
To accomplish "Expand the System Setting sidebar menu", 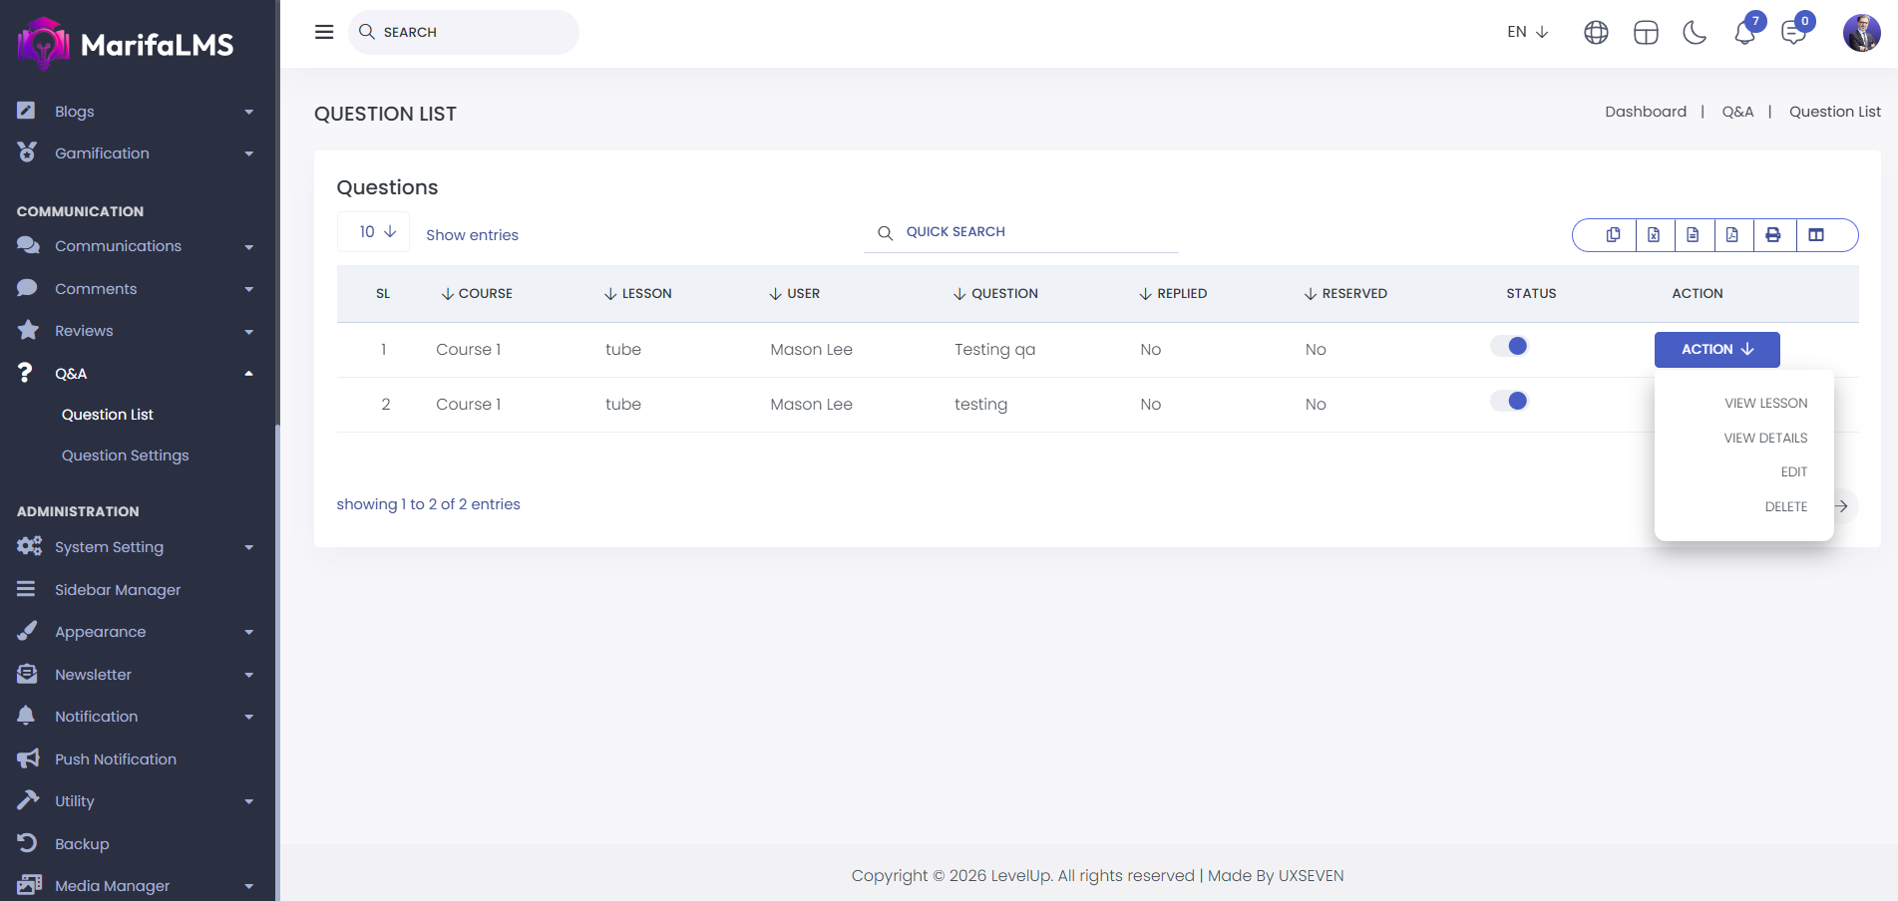I will click(x=135, y=547).
